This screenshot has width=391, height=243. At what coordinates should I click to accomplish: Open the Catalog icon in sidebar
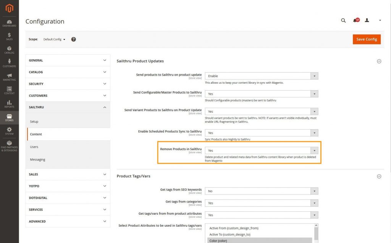[x=9, y=50]
